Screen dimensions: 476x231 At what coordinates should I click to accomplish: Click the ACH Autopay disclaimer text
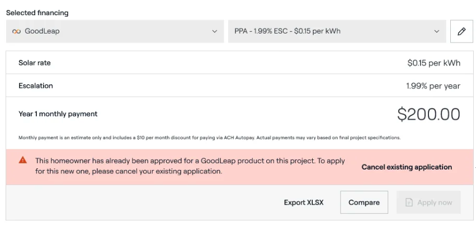(x=209, y=138)
